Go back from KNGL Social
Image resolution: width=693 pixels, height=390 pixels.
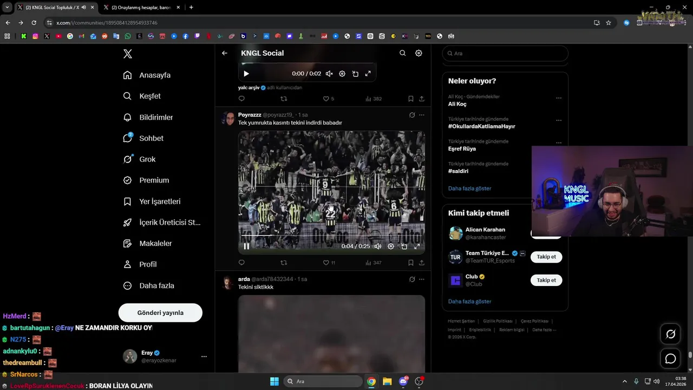pyautogui.click(x=225, y=53)
